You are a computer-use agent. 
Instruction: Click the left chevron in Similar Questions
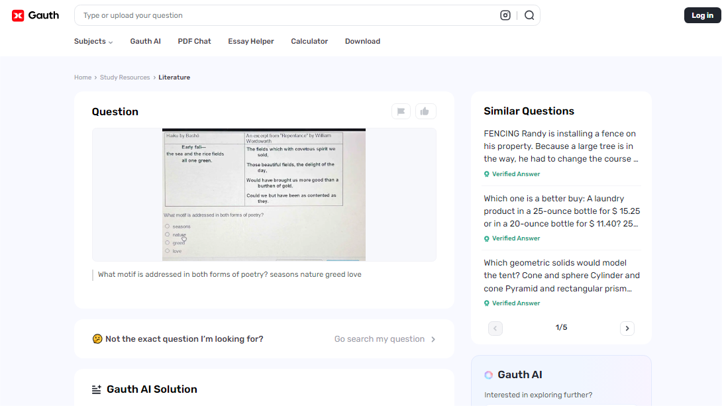pyautogui.click(x=495, y=328)
